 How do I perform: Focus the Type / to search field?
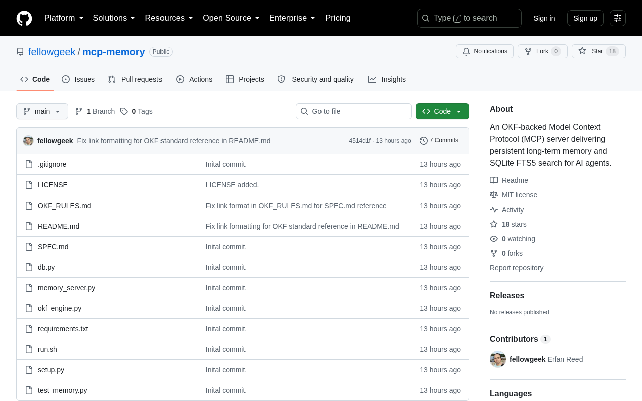[469, 18]
